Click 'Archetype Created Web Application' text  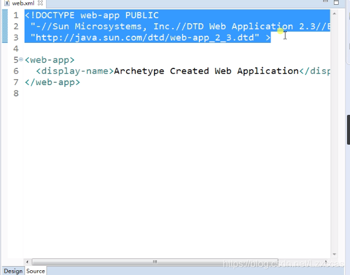click(x=206, y=71)
